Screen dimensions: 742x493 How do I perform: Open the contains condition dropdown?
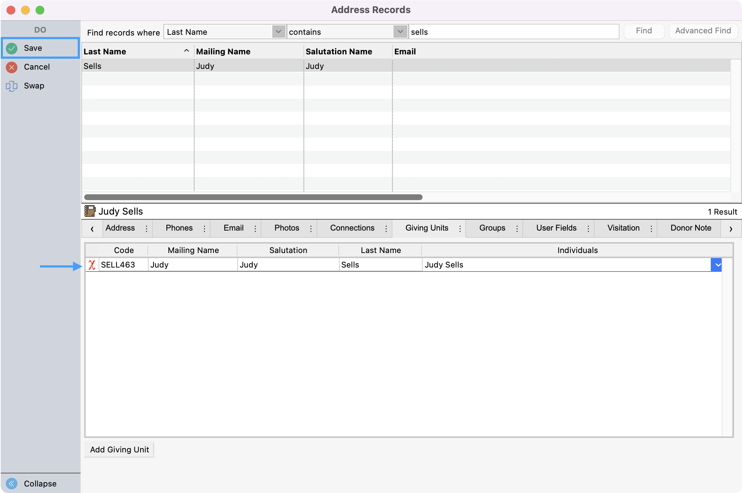point(400,32)
